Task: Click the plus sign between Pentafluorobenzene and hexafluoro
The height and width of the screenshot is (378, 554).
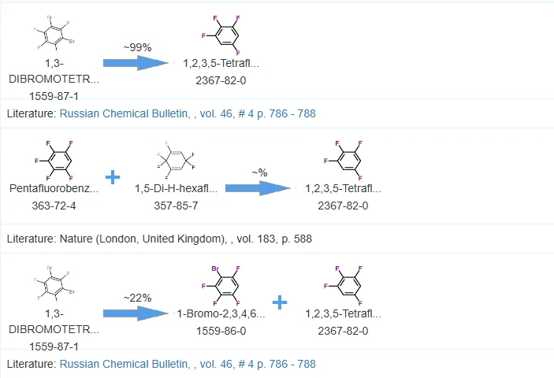Action: click(x=113, y=177)
